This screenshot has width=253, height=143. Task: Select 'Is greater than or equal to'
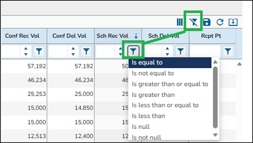[170, 84]
